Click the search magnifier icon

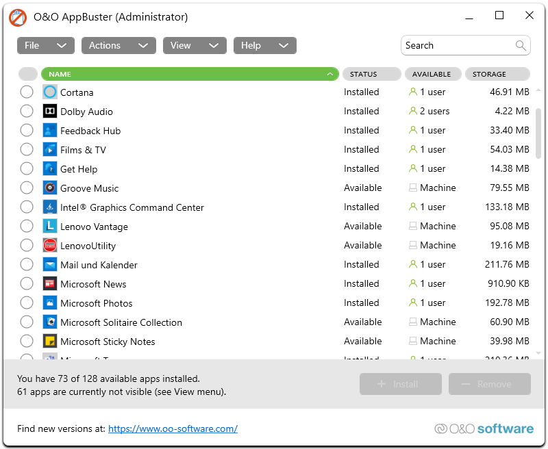[x=522, y=45]
